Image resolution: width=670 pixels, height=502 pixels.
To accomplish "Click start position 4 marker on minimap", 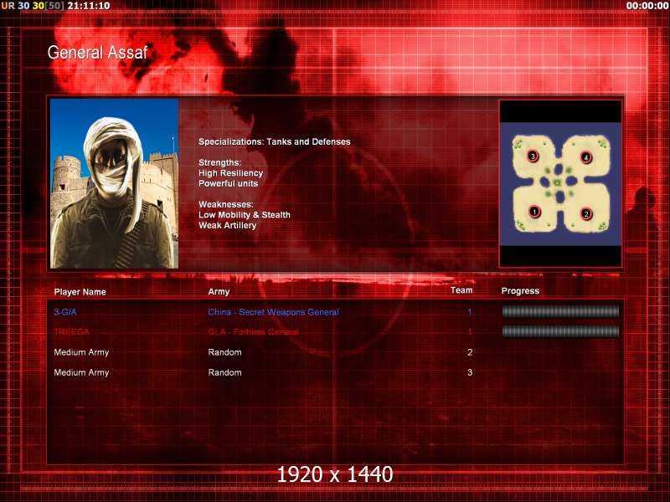I will click(586, 157).
